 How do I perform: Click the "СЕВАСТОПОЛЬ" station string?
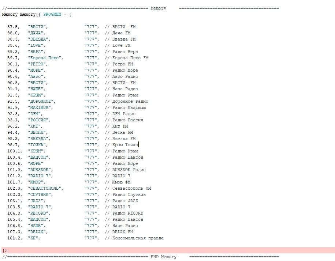coord(45,188)
